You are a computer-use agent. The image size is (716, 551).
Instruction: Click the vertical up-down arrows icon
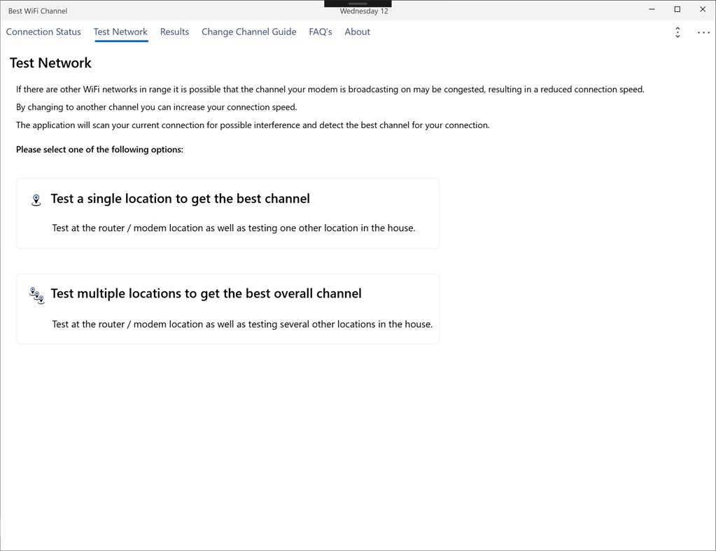(678, 32)
